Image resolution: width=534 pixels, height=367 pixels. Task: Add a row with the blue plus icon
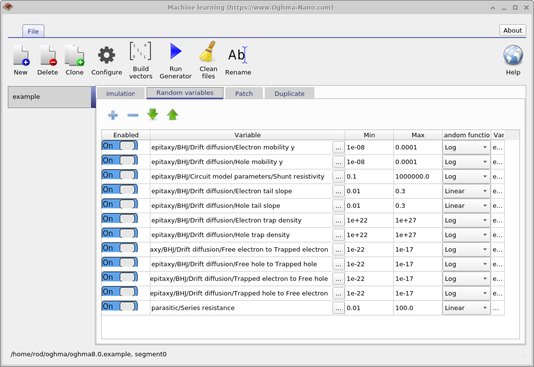click(x=113, y=115)
